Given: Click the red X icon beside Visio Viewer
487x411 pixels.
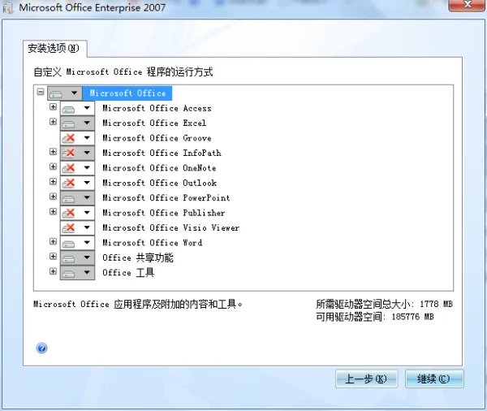Looking at the screenshot, I should (x=68, y=227).
